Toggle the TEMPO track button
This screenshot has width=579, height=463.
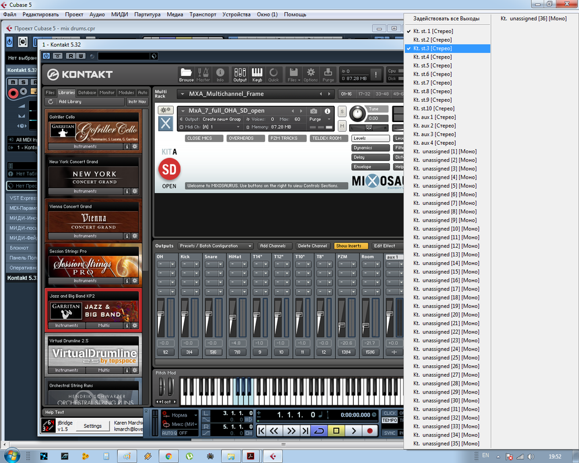390,420
